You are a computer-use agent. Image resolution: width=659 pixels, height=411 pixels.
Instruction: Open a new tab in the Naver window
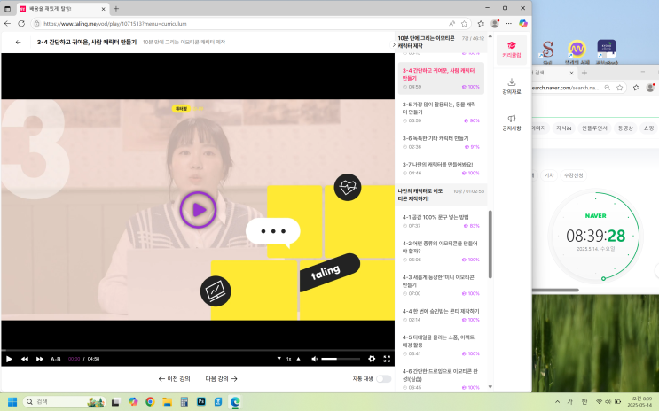click(x=584, y=73)
